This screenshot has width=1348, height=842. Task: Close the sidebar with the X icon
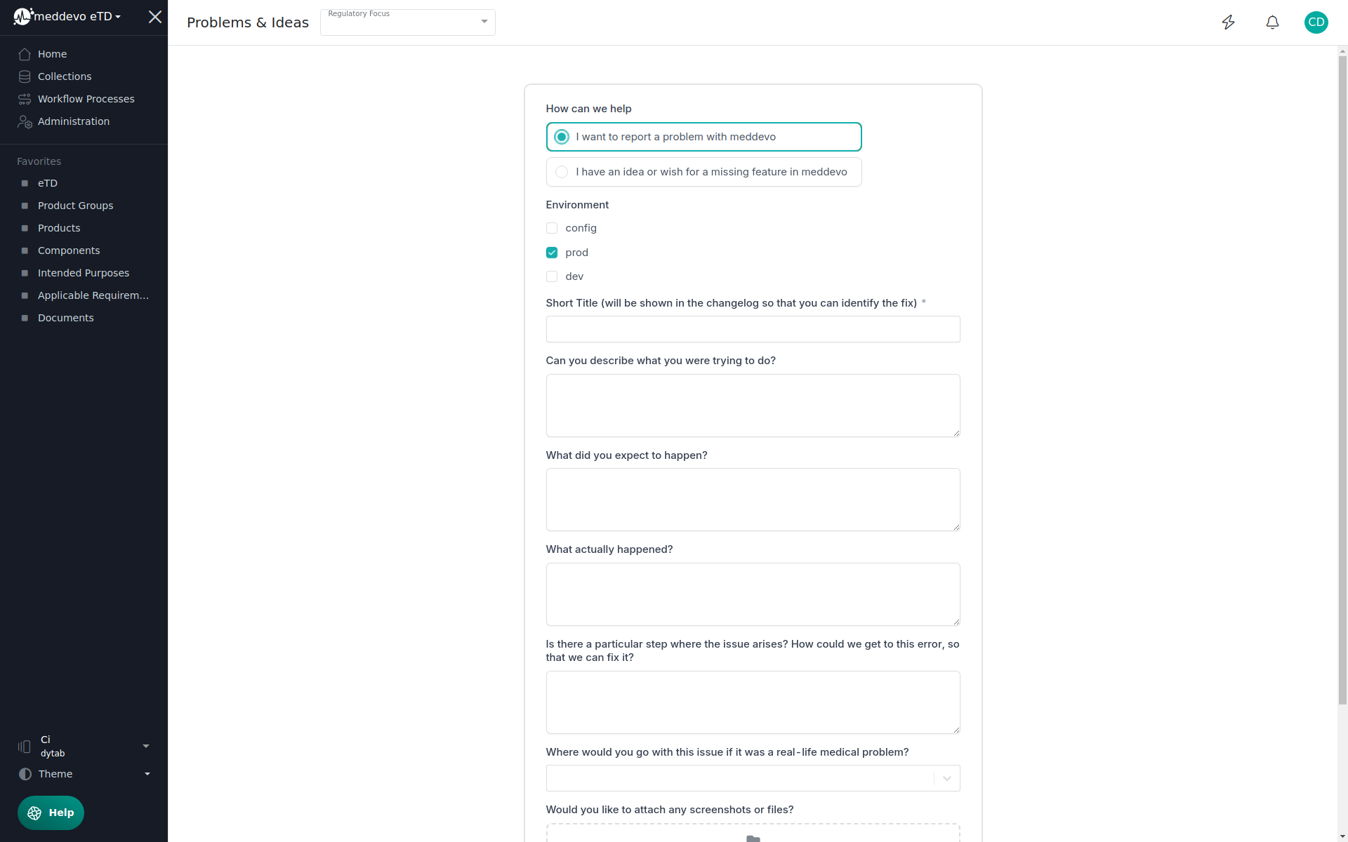pyautogui.click(x=155, y=17)
